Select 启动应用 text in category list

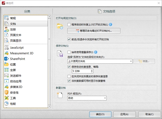coord(16,81)
